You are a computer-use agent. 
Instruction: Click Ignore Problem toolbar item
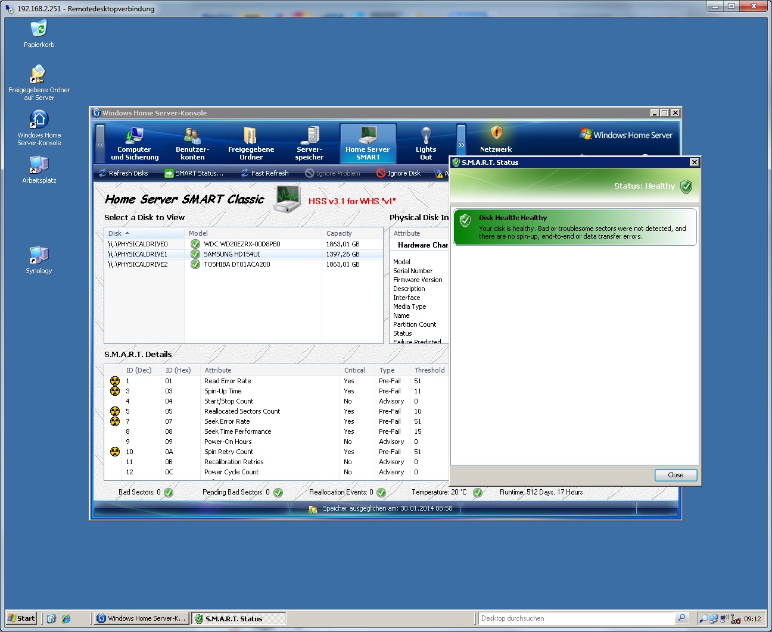click(332, 173)
